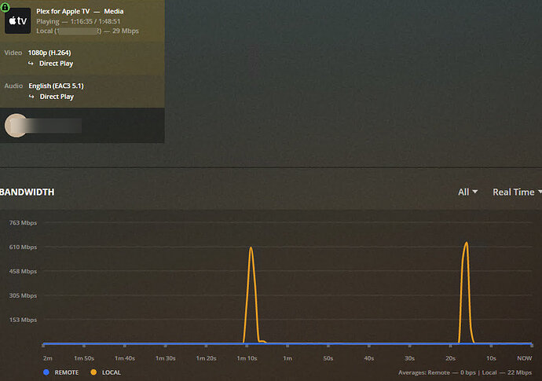Click the 458 Mbps axis label
The height and width of the screenshot is (381, 542).
pos(23,271)
